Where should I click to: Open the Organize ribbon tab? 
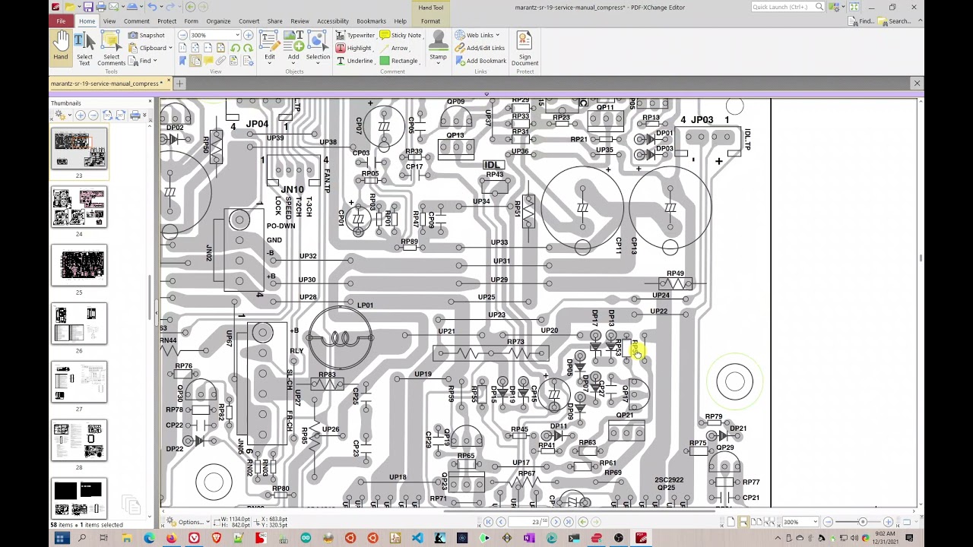pyautogui.click(x=218, y=21)
